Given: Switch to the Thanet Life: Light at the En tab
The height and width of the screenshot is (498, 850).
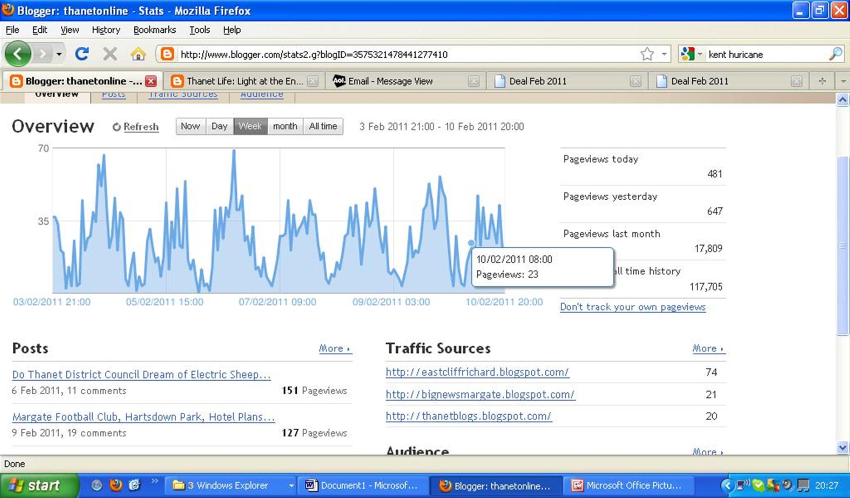Looking at the screenshot, I should (x=244, y=81).
